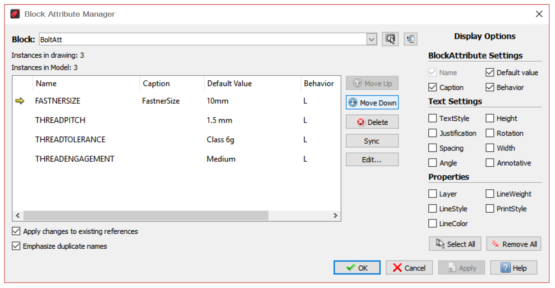This screenshot has height=288, width=555.
Task: Cancel the Block Attribute Manager dialog
Action: (x=409, y=268)
